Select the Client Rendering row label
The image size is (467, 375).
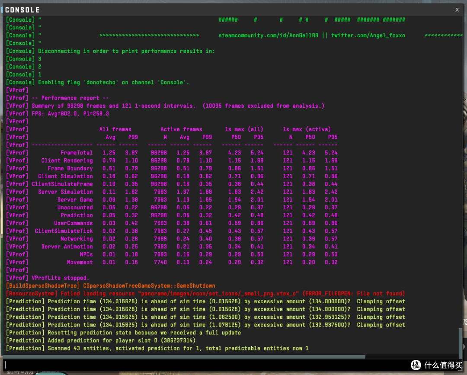[x=67, y=160]
